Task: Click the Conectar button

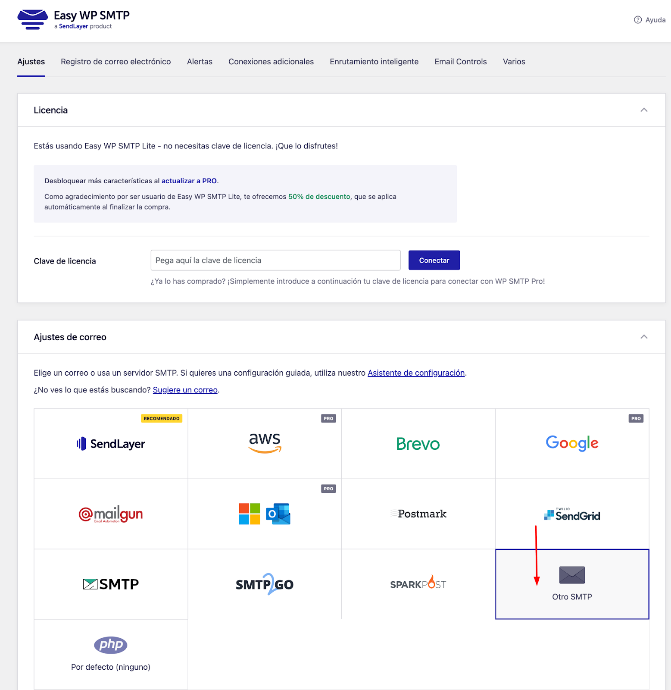Action: coord(434,260)
